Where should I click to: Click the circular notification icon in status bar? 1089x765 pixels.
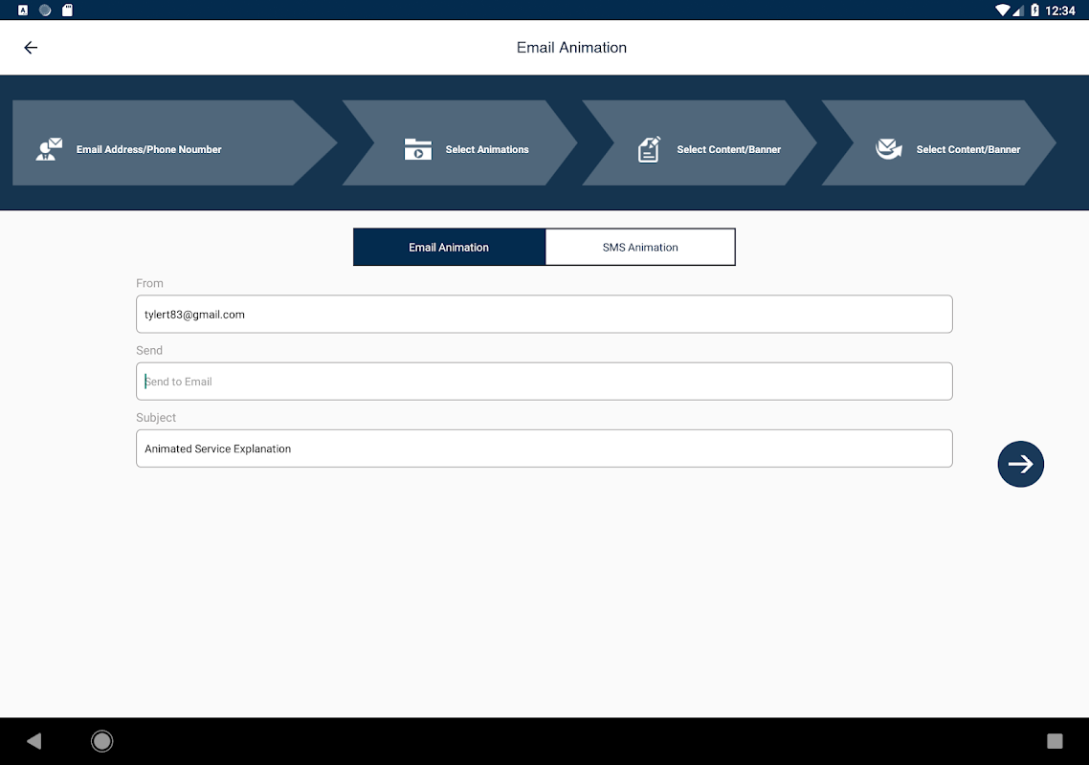(45, 10)
